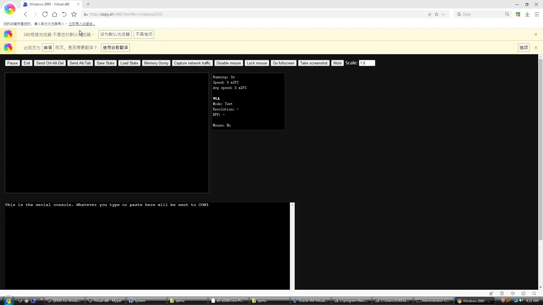This screenshot has height=305, width=543.
Task: Click search magnifier in Google box
Action: 507,14
